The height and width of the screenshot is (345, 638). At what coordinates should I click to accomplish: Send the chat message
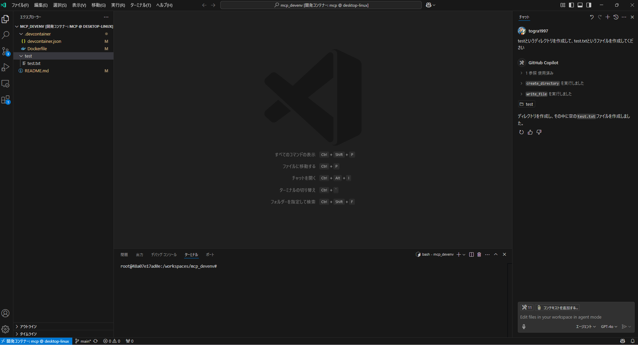(x=624, y=327)
